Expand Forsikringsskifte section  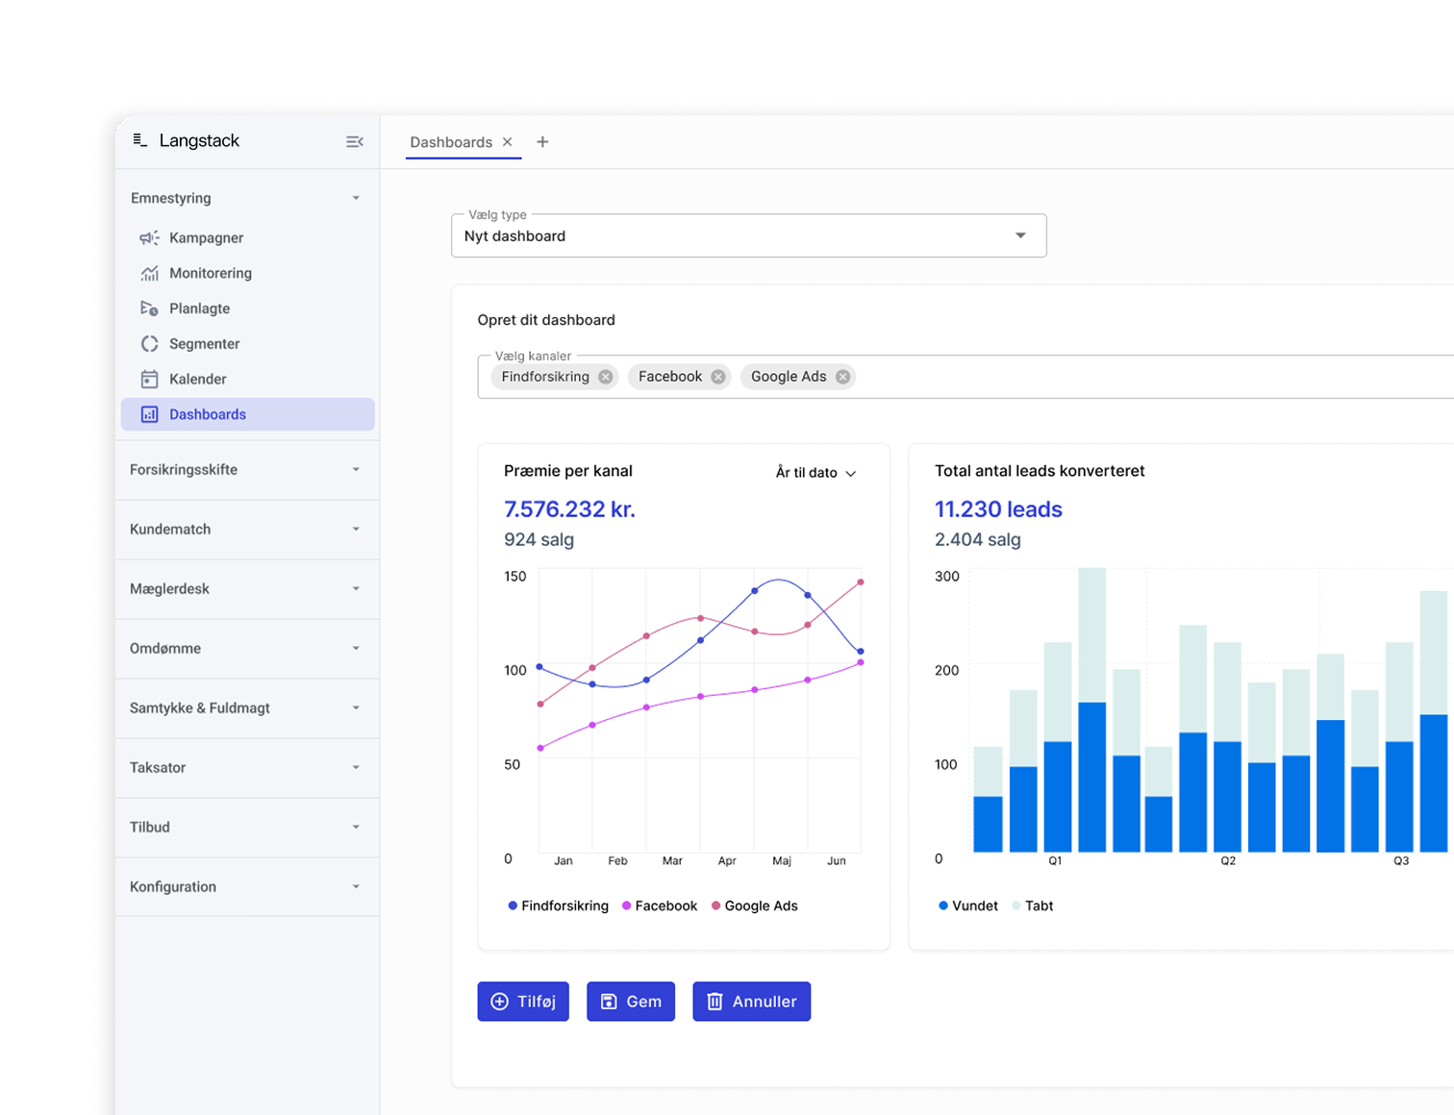tap(246, 470)
